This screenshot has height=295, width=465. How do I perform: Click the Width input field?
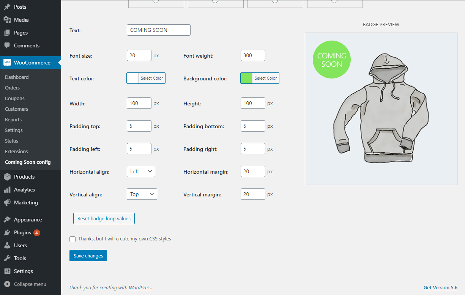(139, 103)
